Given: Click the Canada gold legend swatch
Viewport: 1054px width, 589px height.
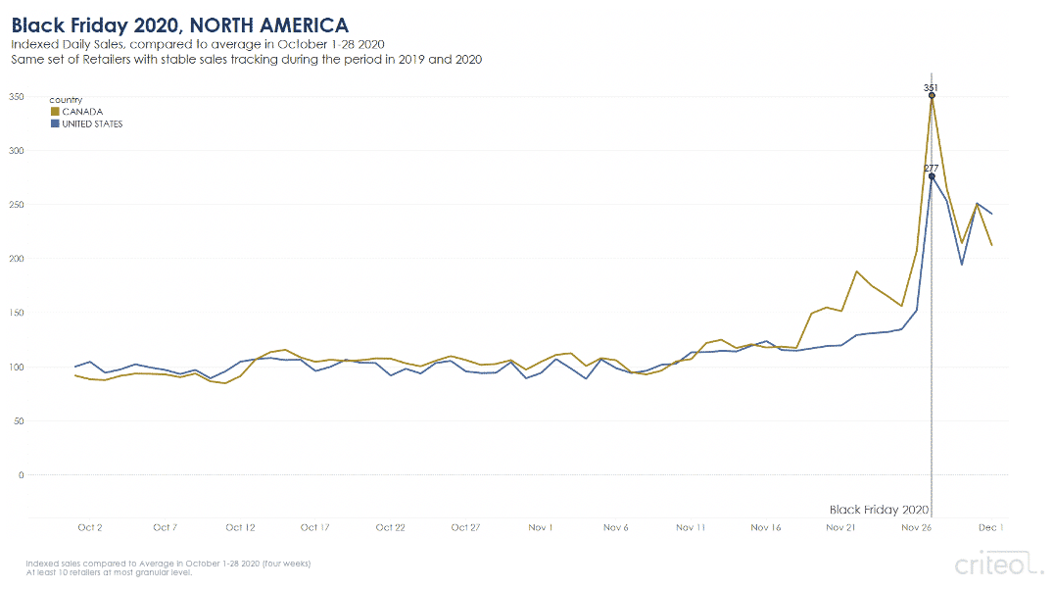Looking at the screenshot, I should pos(55,112).
